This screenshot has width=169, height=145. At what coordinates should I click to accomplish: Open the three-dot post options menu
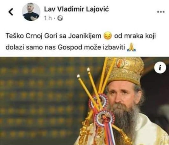[x=161, y=12]
